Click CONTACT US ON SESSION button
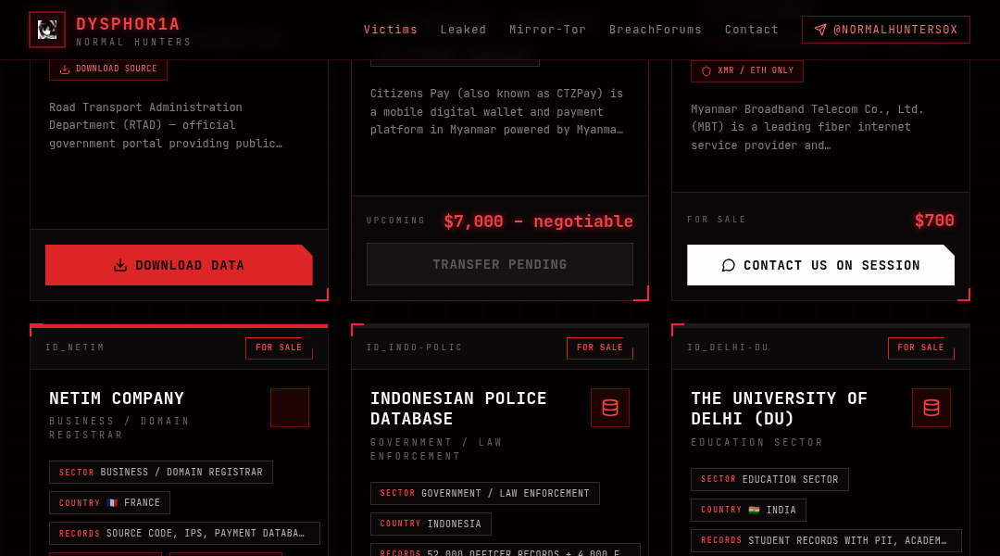This screenshot has height=556, width=1000. click(820, 265)
